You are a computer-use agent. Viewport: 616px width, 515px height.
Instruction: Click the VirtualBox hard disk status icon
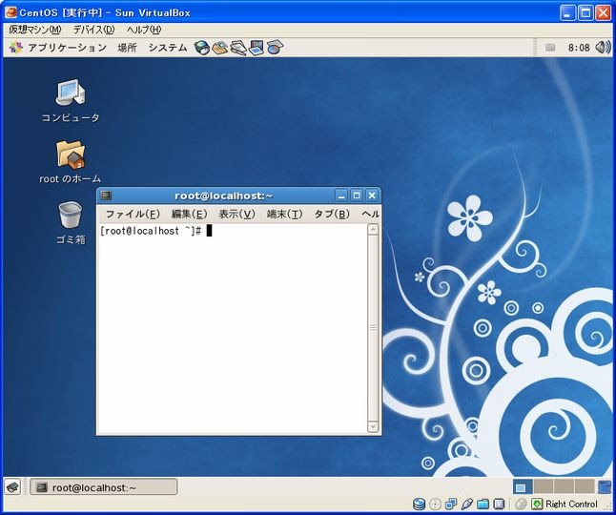(x=420, y=504)
